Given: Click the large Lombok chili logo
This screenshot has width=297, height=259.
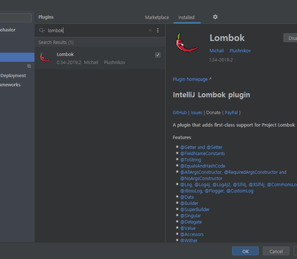Looking at the screenshot, I should [x=187, y=42].
